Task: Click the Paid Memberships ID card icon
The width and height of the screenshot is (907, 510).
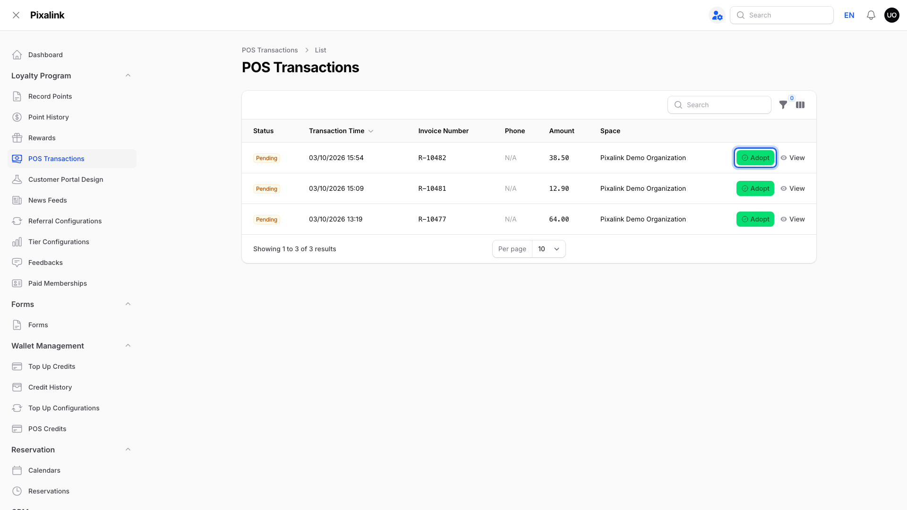Action: [x=17, y=283]
